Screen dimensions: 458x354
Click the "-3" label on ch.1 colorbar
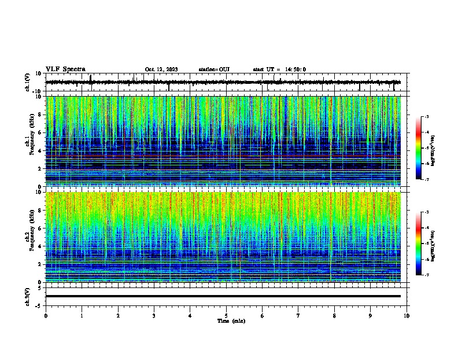tap(427, 116)
